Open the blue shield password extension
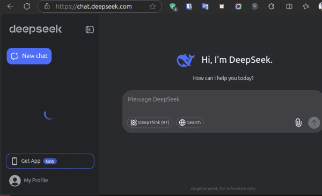The width and height of the screenshot is (322, 196). [x=189, y=6]
